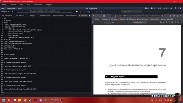Open the browser application menu
Viewport: 183px width, 103px height.
coord(181,16)
